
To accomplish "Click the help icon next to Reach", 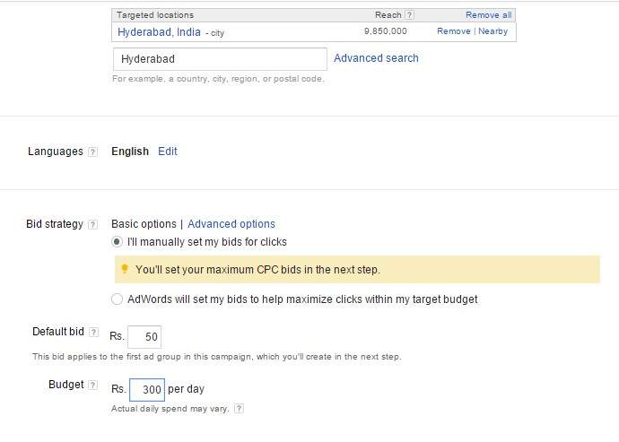I will click(410, 15).
